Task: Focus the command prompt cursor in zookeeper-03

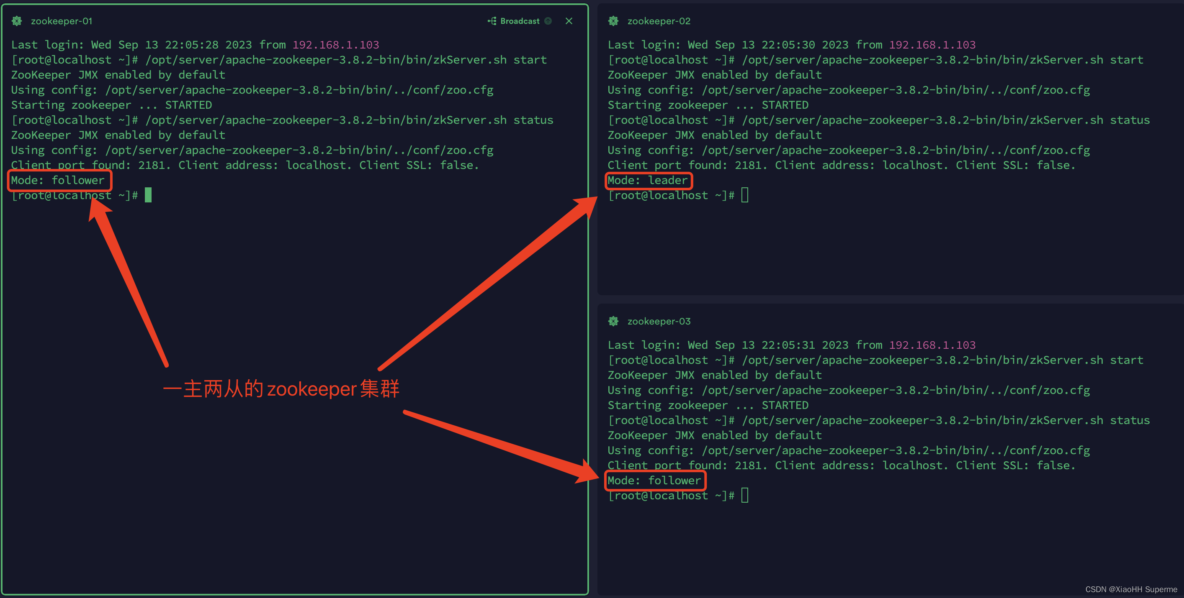Action: coord(744,495)
